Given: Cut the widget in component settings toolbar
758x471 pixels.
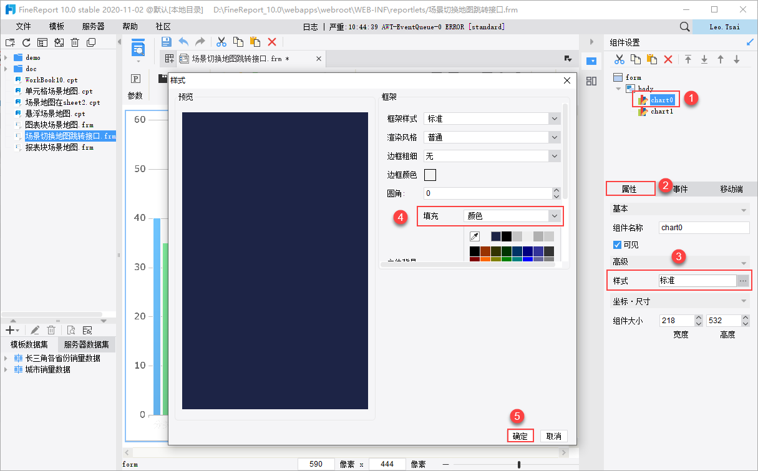Looking at the screenshot, I should pyautogui.click(x=620, y=59).
